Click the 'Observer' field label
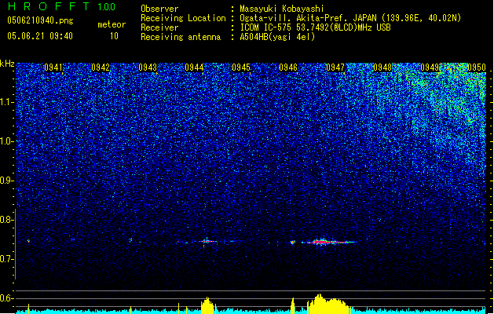 tap(159, 9)
